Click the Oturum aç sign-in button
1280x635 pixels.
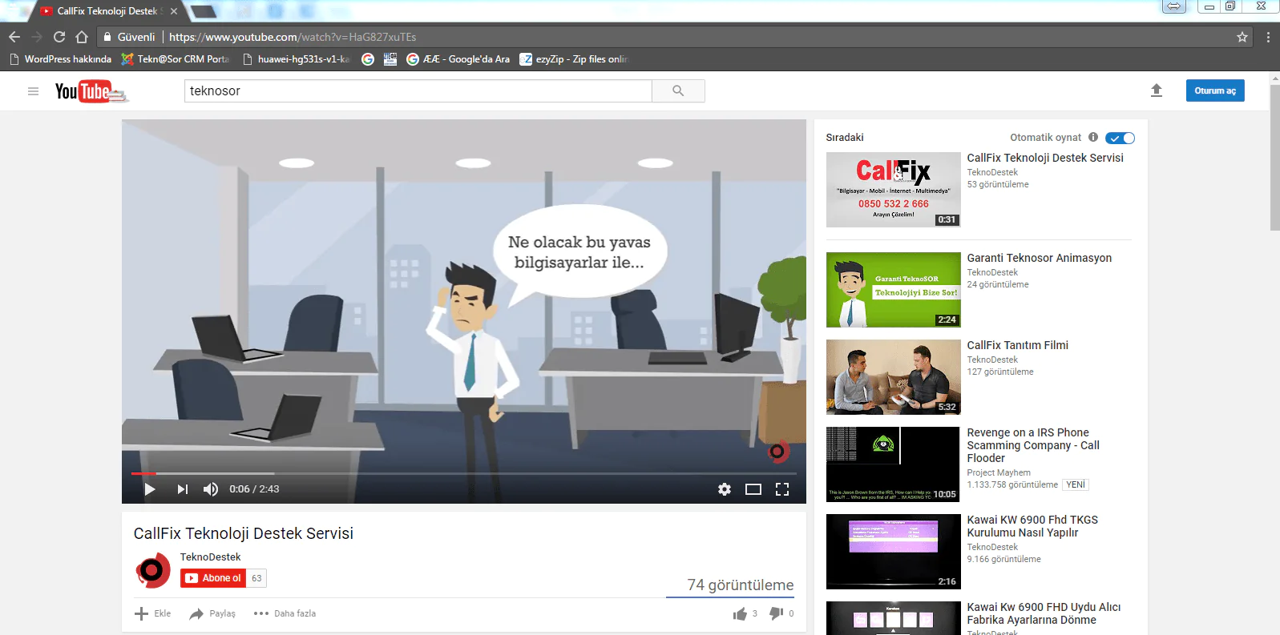click(1215, 90)
